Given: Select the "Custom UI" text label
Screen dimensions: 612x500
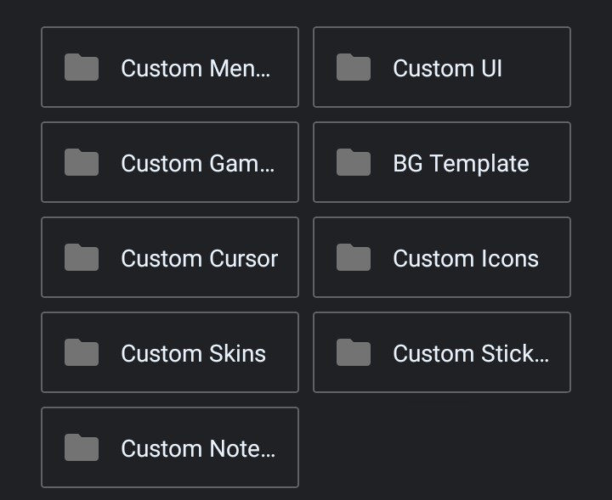Looking at the screenshot, I should [x=447, y=69].
